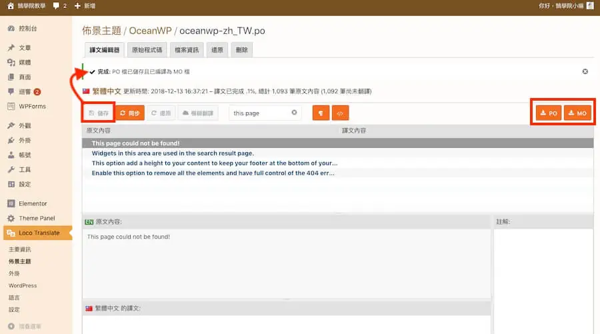Collapse the admin sidebar menu
Screen dimensions: 600x334
click(25, 327)
